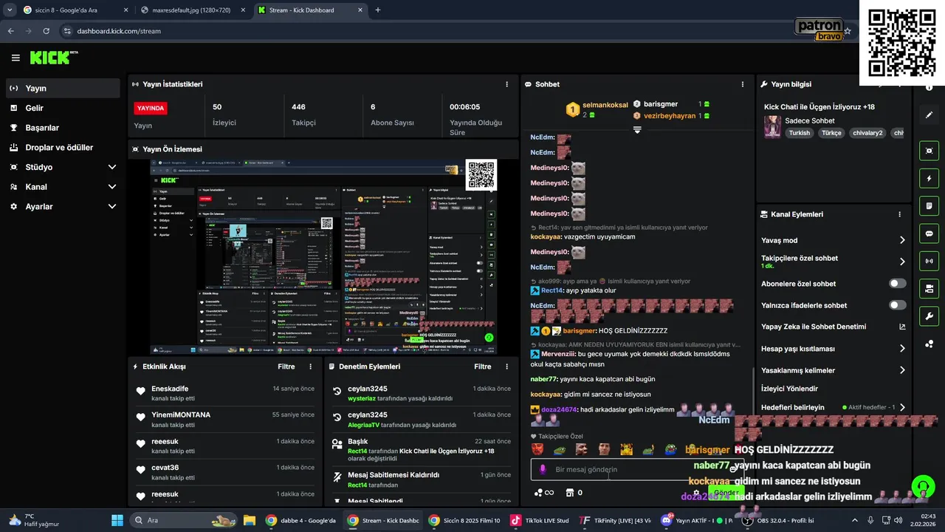Click the green headset support icon
945x532 pixels.
(923, 487)
